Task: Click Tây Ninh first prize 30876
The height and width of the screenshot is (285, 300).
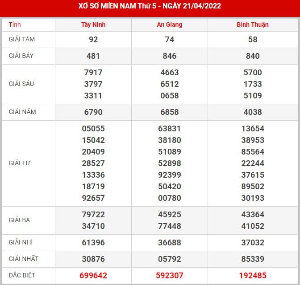Action: (93, 259)
